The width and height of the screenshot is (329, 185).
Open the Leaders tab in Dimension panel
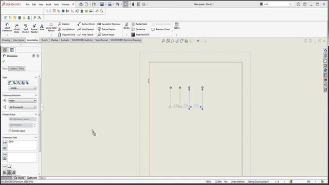pos(13,68)
